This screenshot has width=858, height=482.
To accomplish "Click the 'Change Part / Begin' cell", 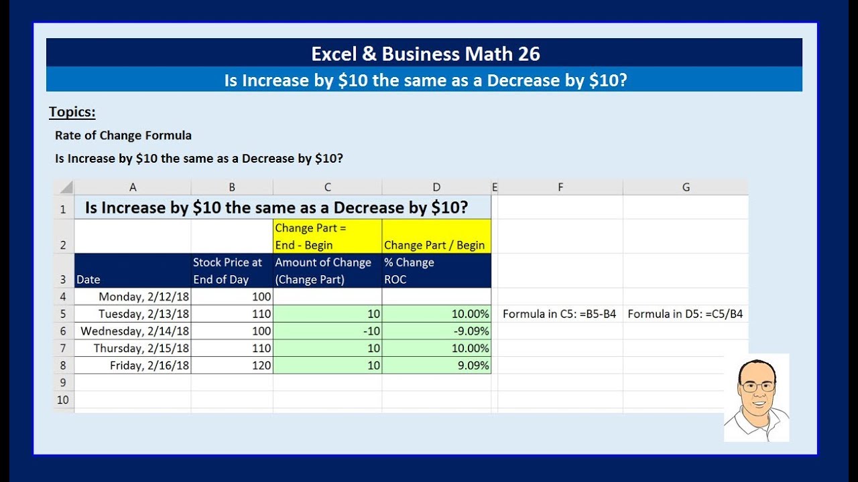I will tap(436, 236).
